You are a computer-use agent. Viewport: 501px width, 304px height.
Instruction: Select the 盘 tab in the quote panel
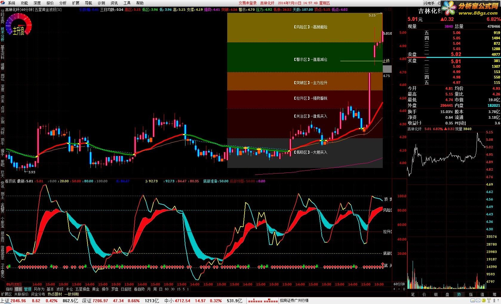coord(447,294)
